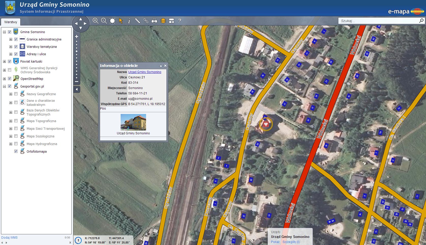Close the Informacja o obiekcie popup
The width and height of the screenshot is (426, 245).
tap(165, 66)
